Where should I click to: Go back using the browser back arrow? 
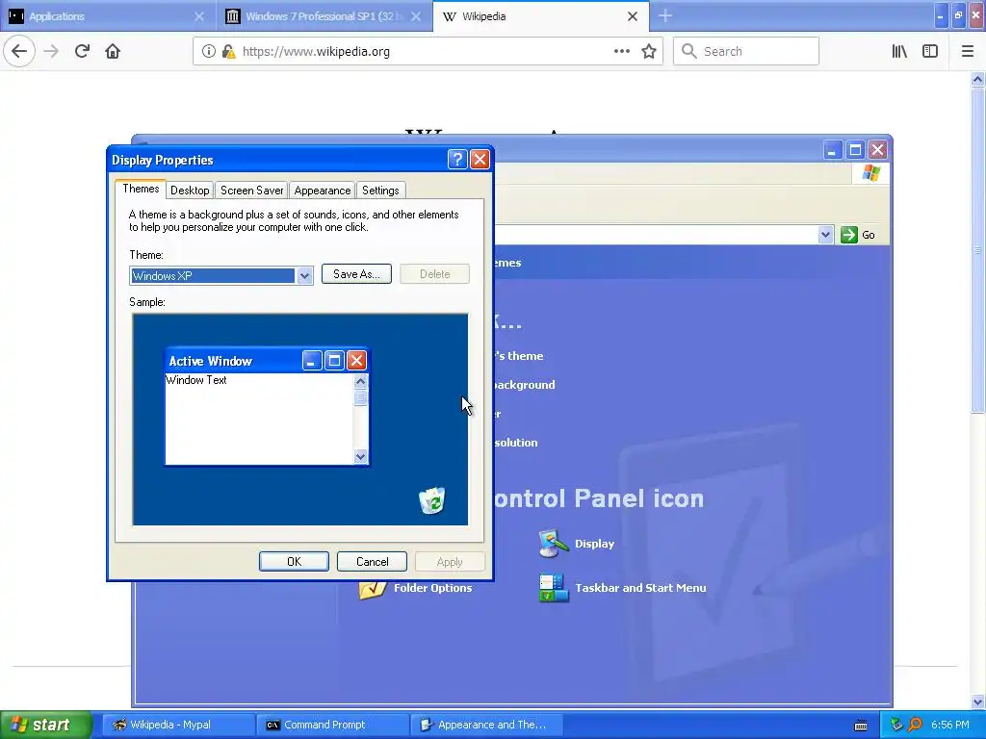coord(19,52)
